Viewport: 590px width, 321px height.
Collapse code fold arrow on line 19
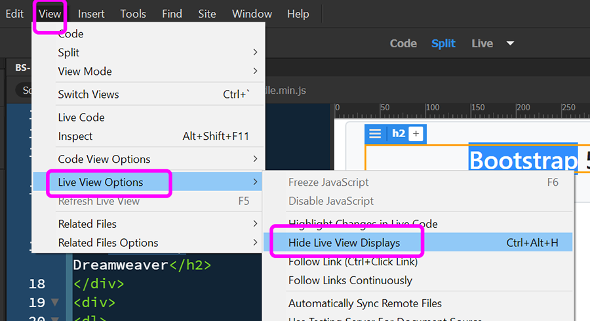point(55,302)
